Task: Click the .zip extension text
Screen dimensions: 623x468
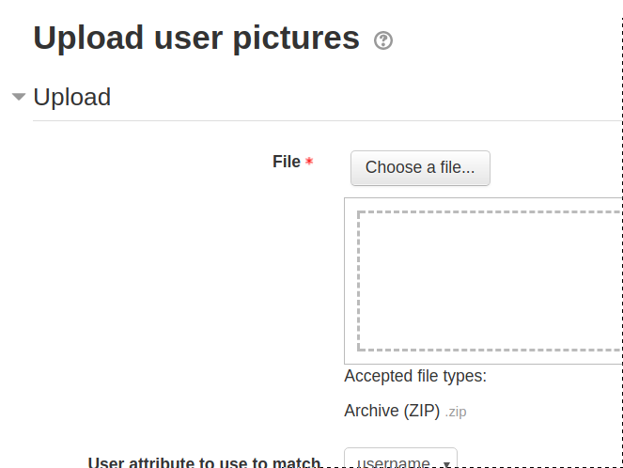Action: click(x=456, y=412)
